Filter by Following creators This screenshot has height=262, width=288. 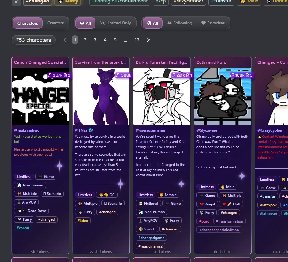pos(180,23)
